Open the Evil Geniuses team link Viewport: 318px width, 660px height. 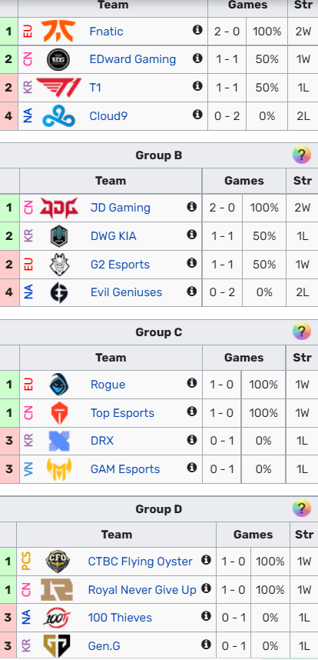(126, 292)
